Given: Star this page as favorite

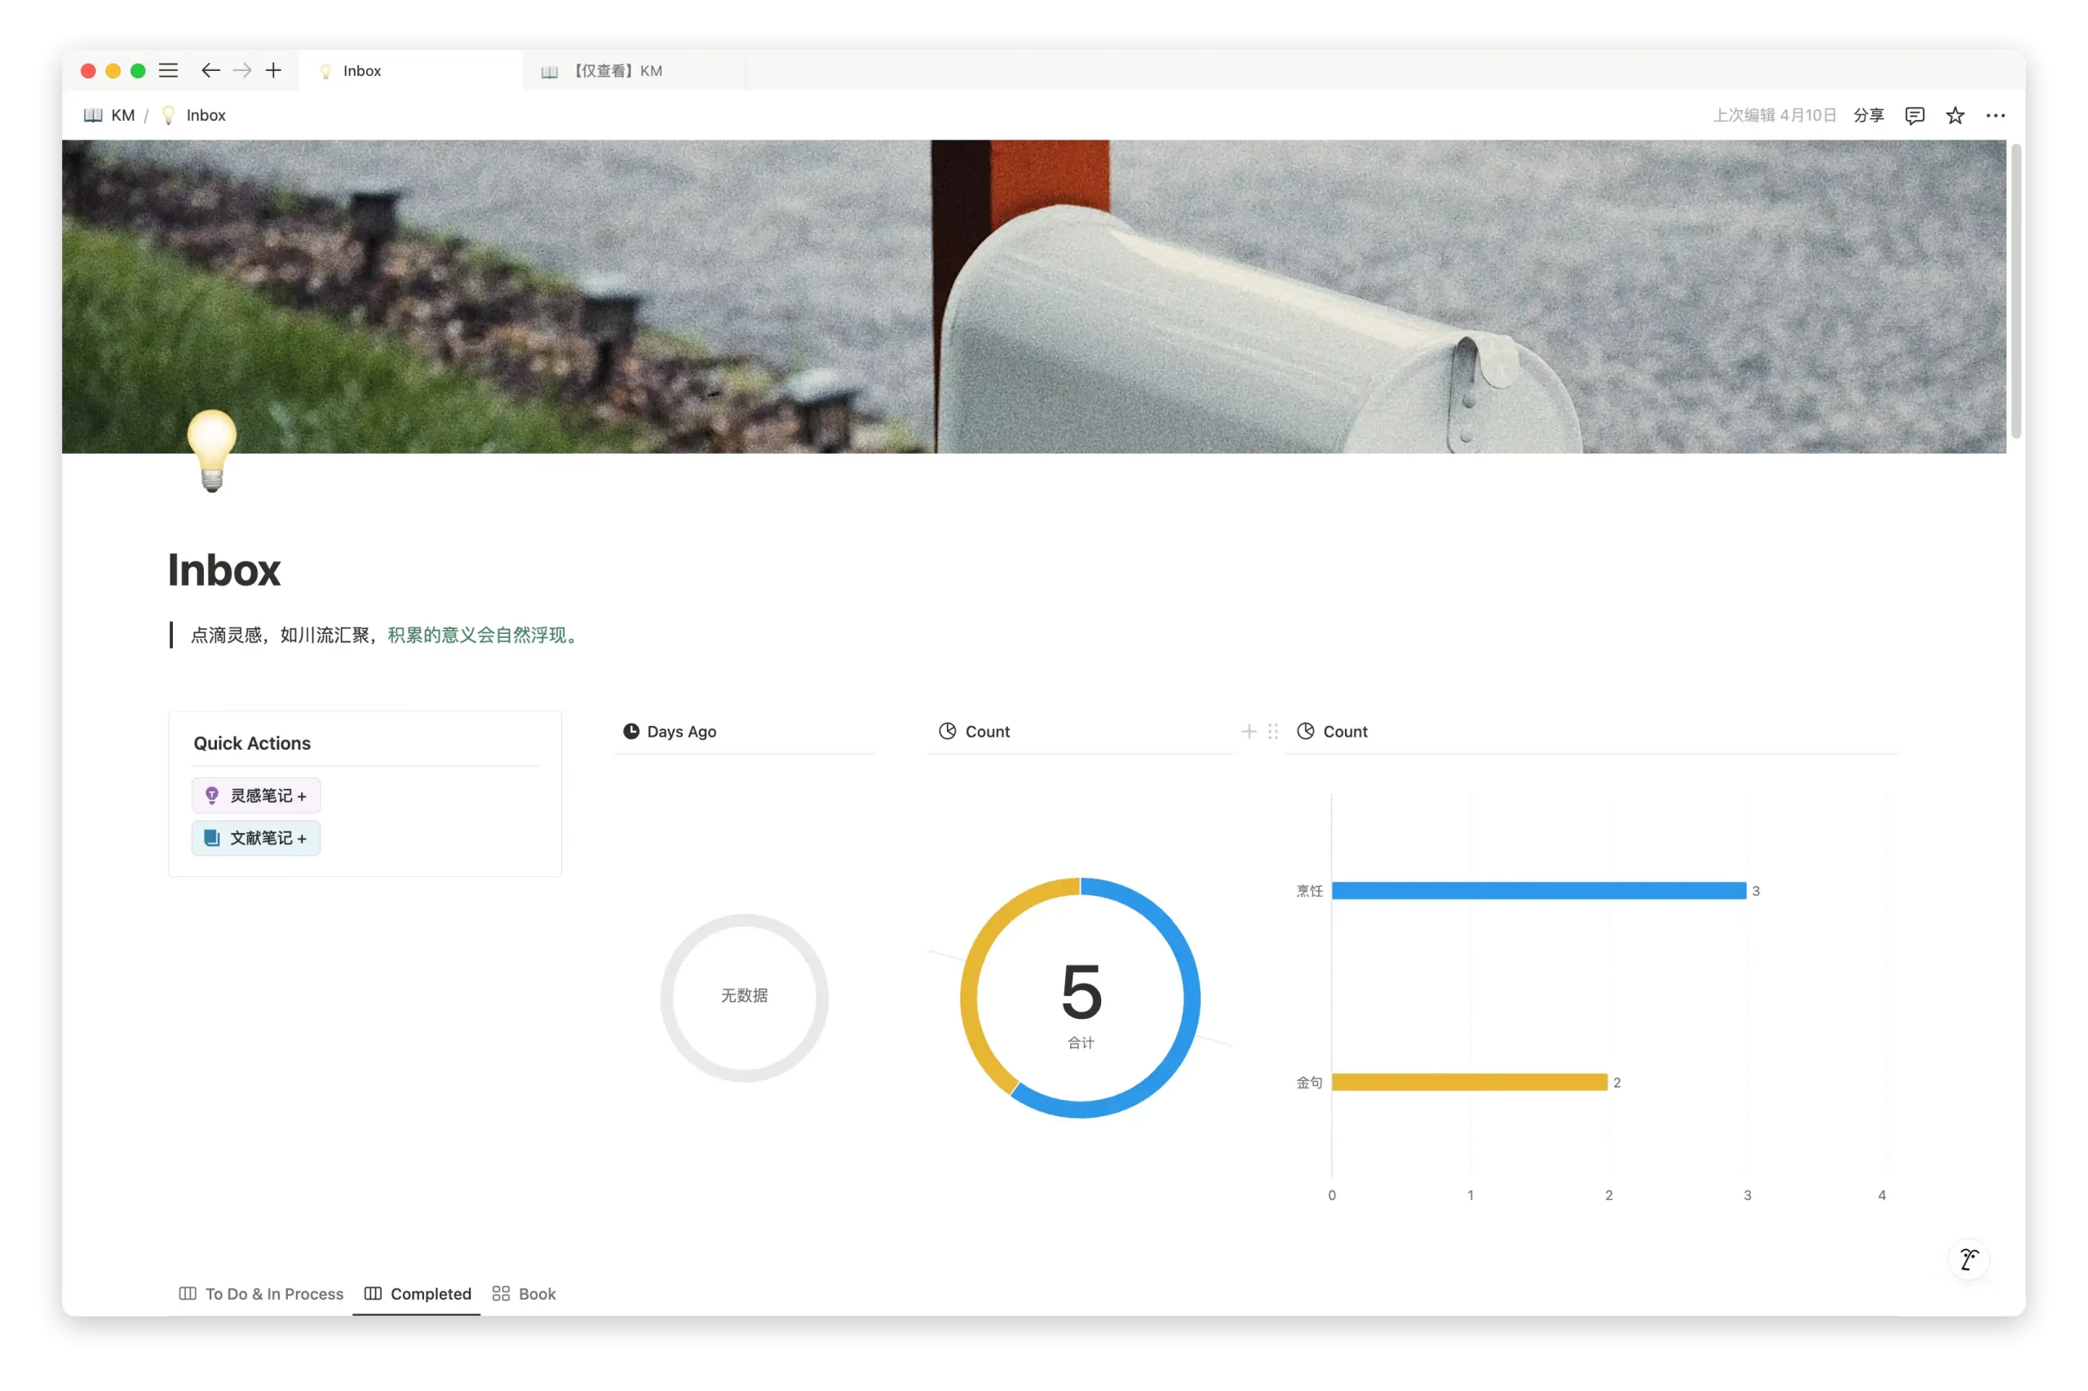Looking at the screenshot, I should pos(1955,115).
